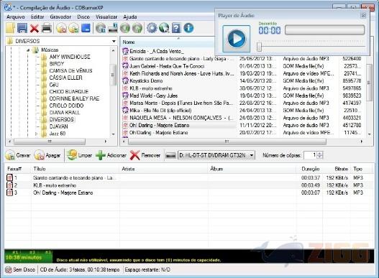Image resolution: width=379 pixels, height=278 pixels.
Task: Click the track 1 MP3 file icon
Action: (9, 178)
